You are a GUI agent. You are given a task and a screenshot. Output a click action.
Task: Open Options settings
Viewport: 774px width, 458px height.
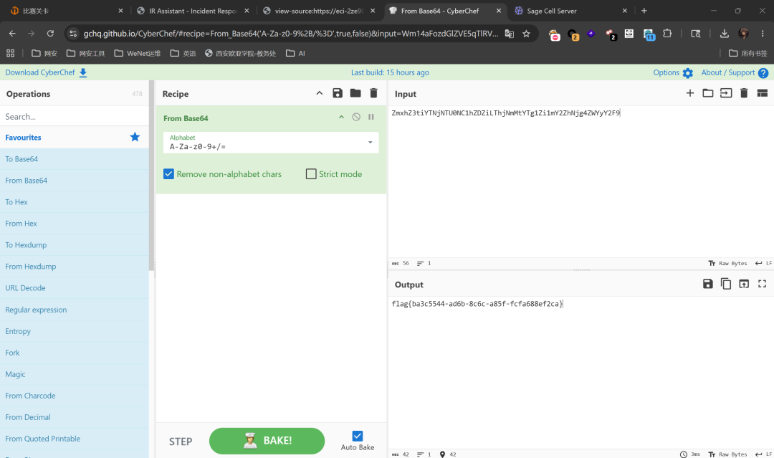(673, 72)
